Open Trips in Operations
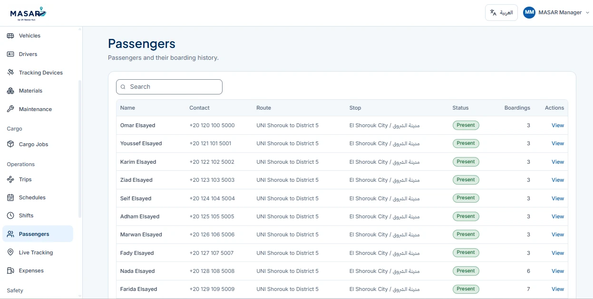 (38, 179)
